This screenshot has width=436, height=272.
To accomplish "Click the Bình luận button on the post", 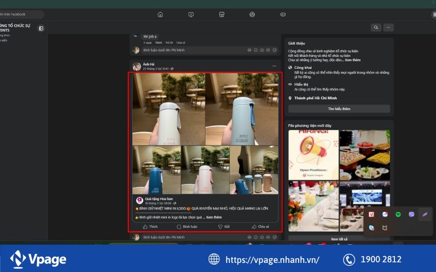I will pos(187,226).
